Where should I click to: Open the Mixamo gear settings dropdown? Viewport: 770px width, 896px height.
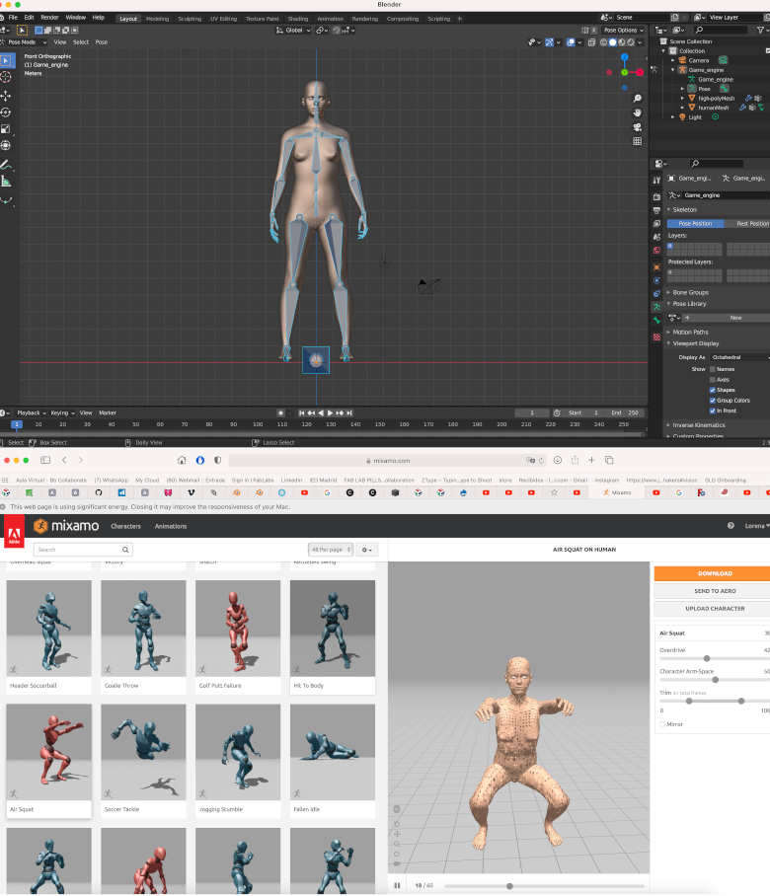pyautogui.click(x=366, y=550)
